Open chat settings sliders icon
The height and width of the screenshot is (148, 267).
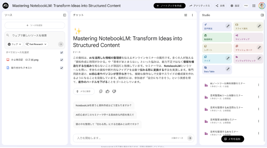pyautogui.click(x=186, y=15)
